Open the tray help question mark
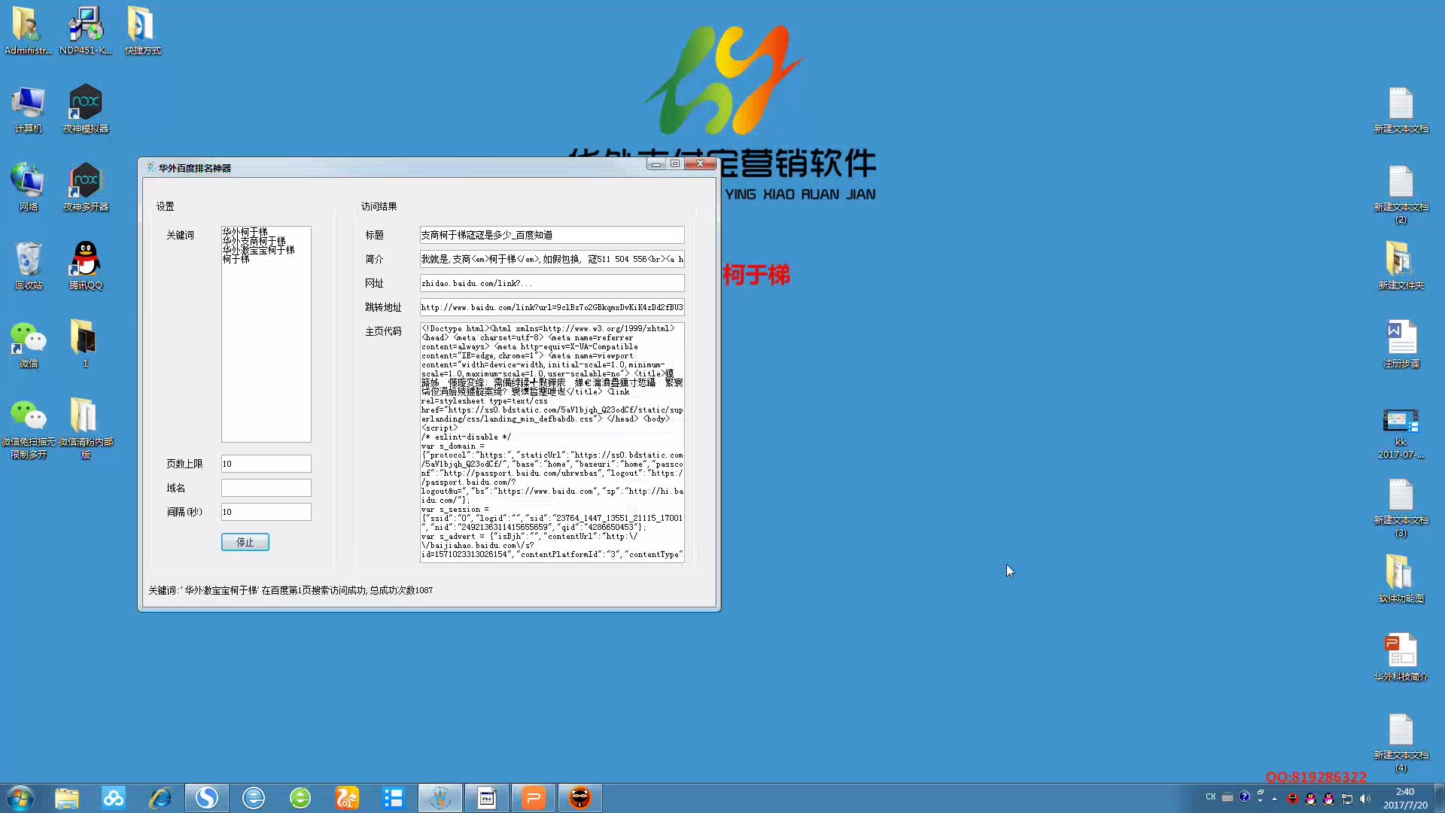 pos(1244,796)
